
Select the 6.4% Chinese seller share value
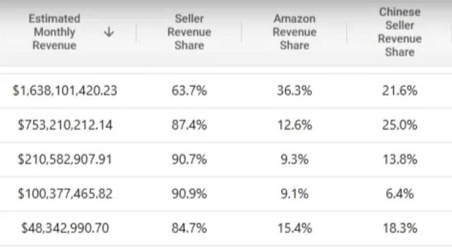(399, 194)
